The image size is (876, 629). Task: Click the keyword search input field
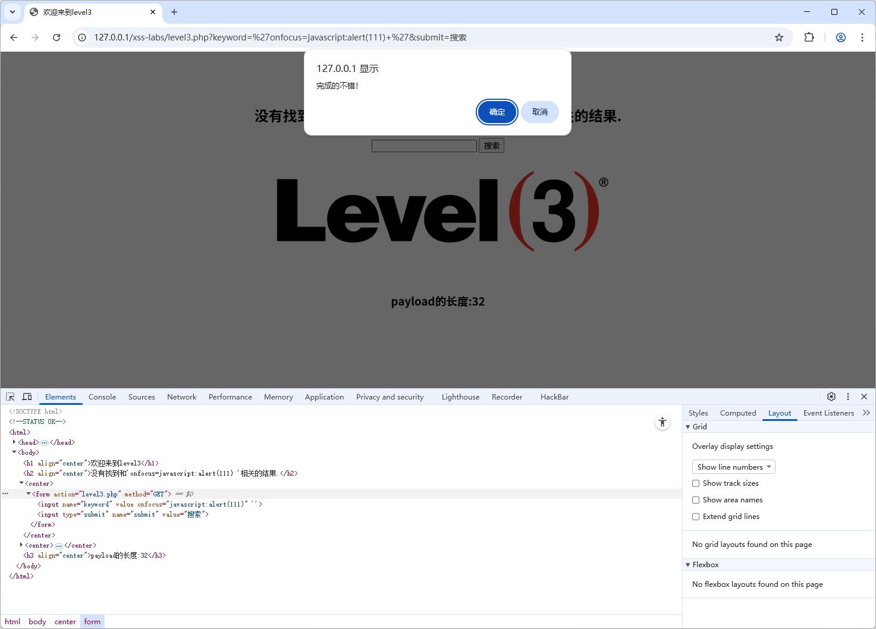tap(424, 146)
